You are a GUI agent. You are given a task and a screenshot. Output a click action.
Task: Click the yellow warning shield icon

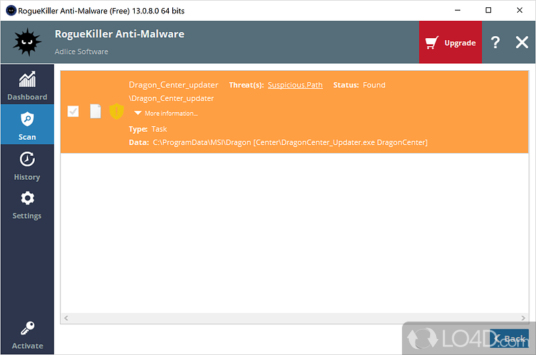click(x=116, y=111)
